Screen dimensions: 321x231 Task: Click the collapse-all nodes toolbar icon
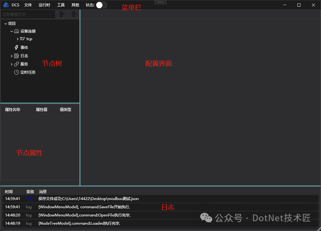[74, 14]
